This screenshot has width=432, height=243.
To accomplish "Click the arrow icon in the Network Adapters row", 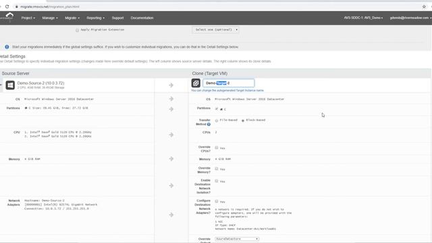I will point(171,215).
